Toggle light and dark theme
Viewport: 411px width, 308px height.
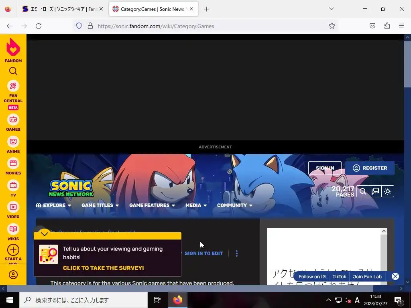388,191
